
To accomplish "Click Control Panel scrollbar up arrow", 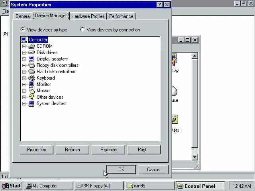I will [195, 56].
